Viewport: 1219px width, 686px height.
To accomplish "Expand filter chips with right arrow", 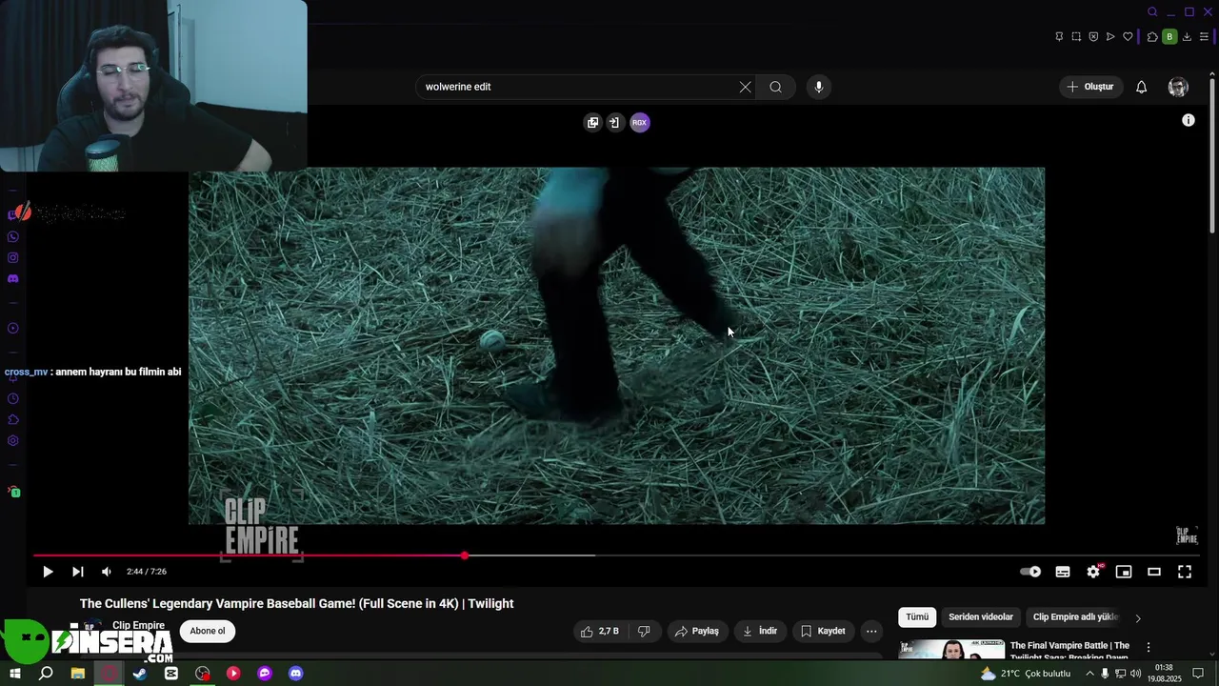I will click(x=1138, y=617).
